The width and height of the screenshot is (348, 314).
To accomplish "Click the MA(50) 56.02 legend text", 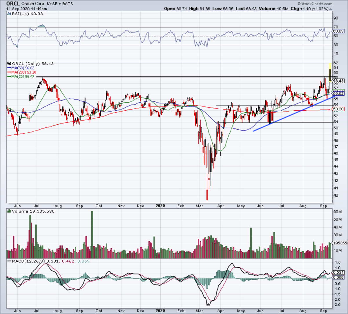I will [x=23, y=68].
